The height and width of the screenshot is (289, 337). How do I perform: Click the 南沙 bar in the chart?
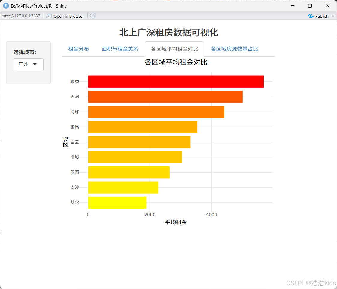coord(123,187)
